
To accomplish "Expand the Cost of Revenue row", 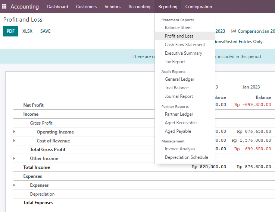I will [14, 141].
